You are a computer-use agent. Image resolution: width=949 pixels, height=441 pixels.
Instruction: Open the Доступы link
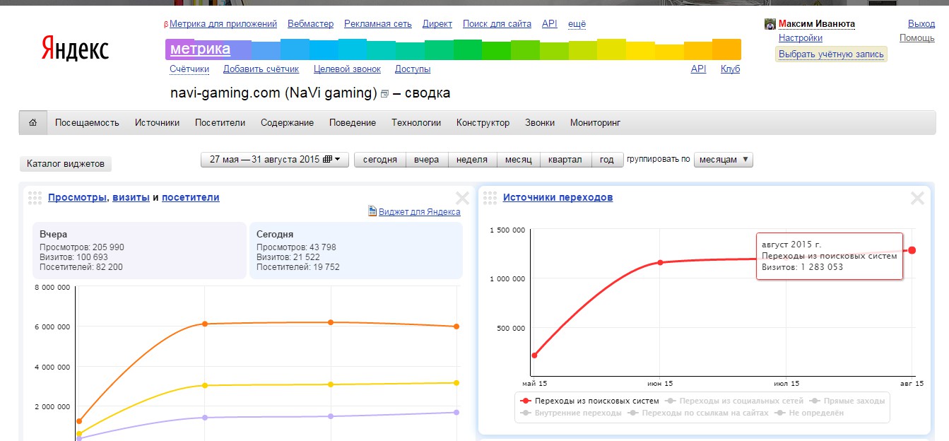[413, 69]
